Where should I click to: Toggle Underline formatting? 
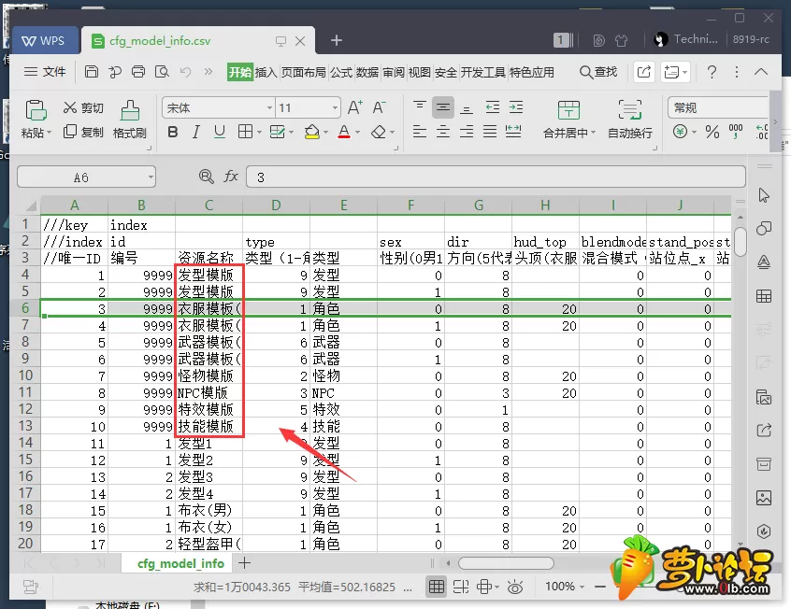[x=220, y=132]
